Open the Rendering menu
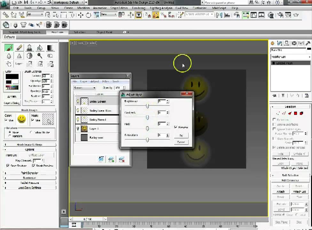The height and width of the screenshot is (230, 312). (x=138, y=8)
